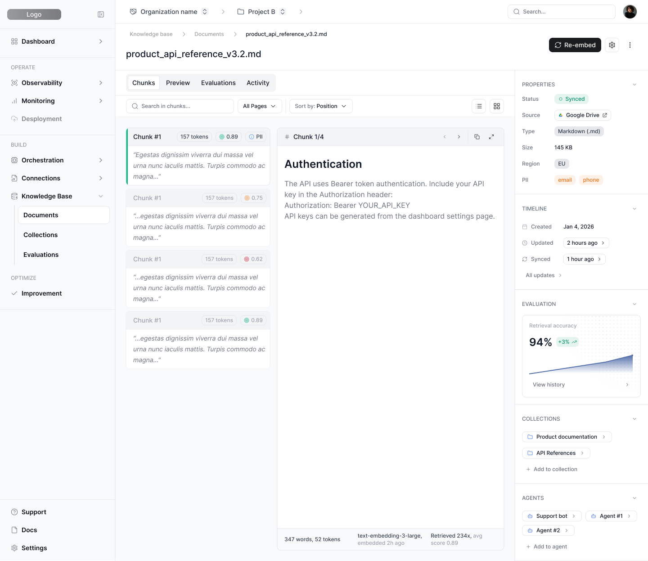This screenshot has width=648, height=561.
Task: Go to next chunk arrow
Action: tap(459, 137)
